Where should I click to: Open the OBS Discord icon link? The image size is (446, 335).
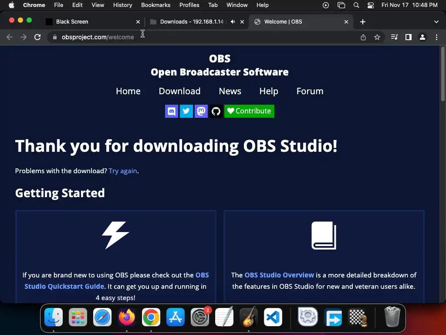[x=172, y=111]
